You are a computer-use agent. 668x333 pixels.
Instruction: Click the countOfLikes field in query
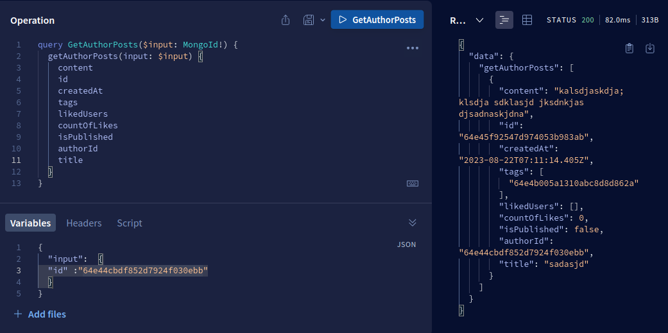88,125
